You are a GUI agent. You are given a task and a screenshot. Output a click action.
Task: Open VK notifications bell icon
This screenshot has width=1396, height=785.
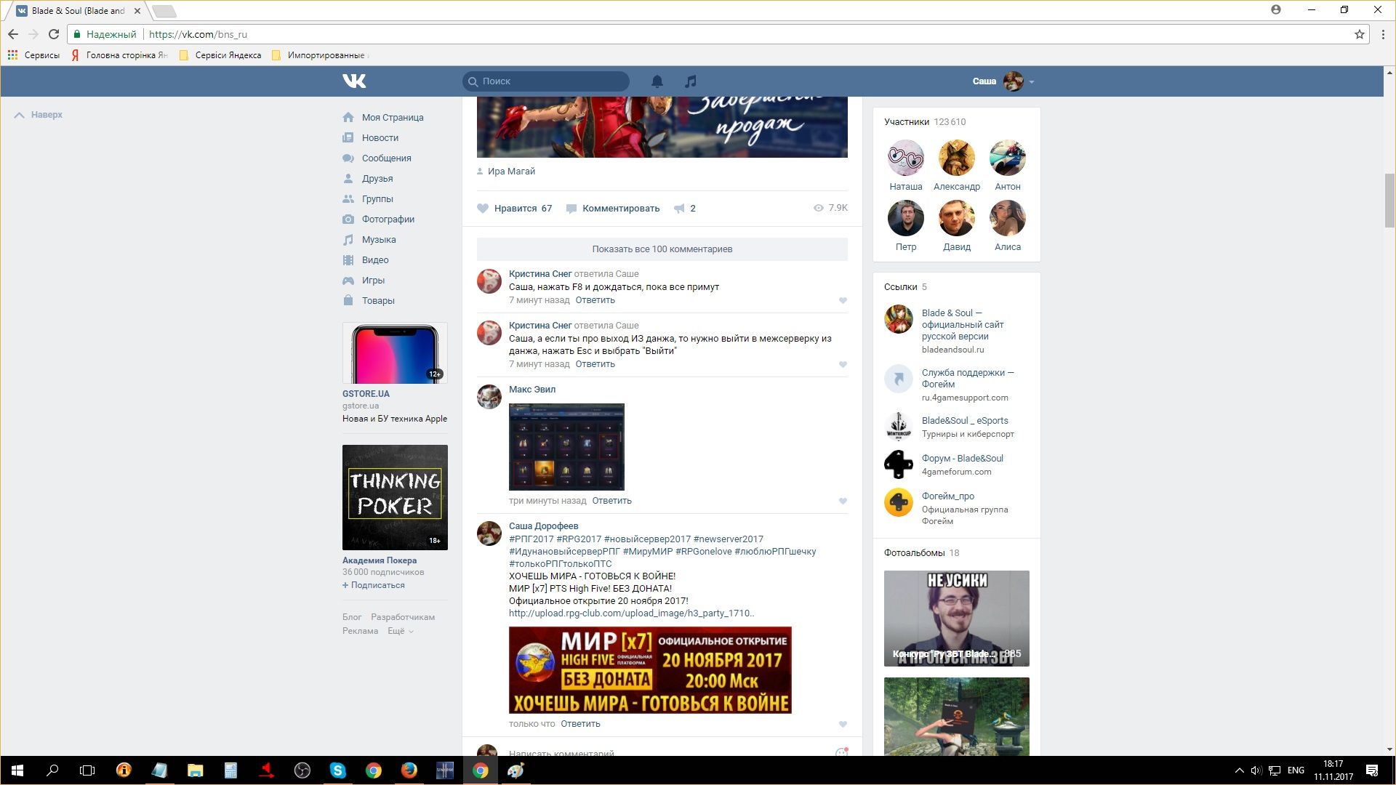(x=657, y=81)
